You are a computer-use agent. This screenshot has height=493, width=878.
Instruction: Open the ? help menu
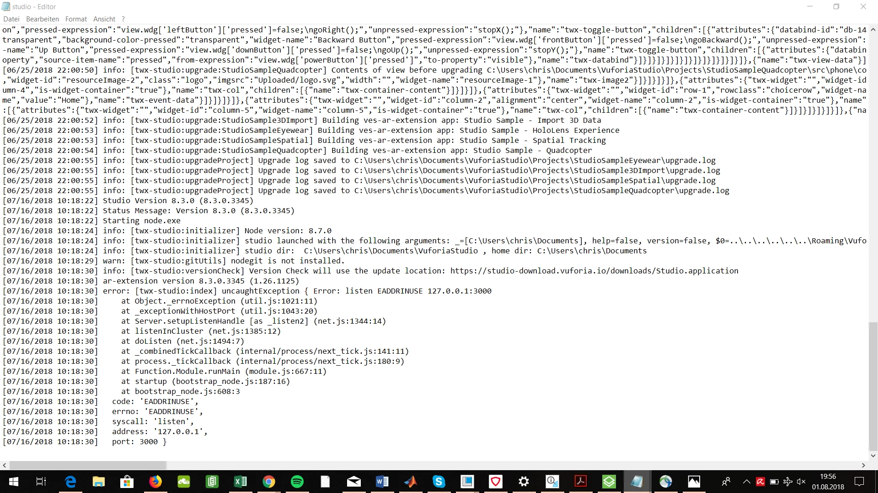(123, 19)
